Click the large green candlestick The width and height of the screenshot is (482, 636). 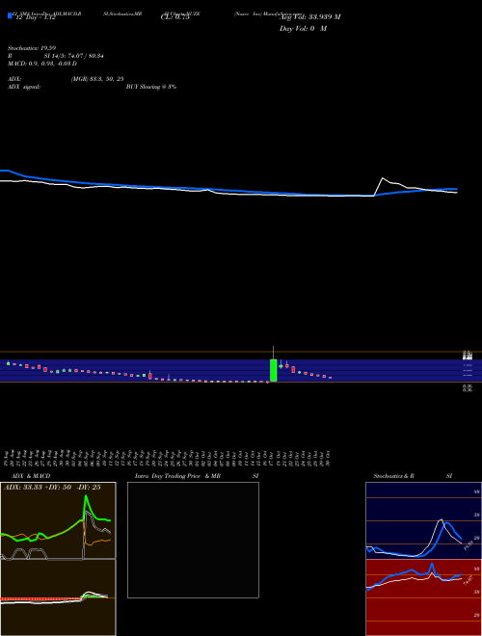(274, 370)
